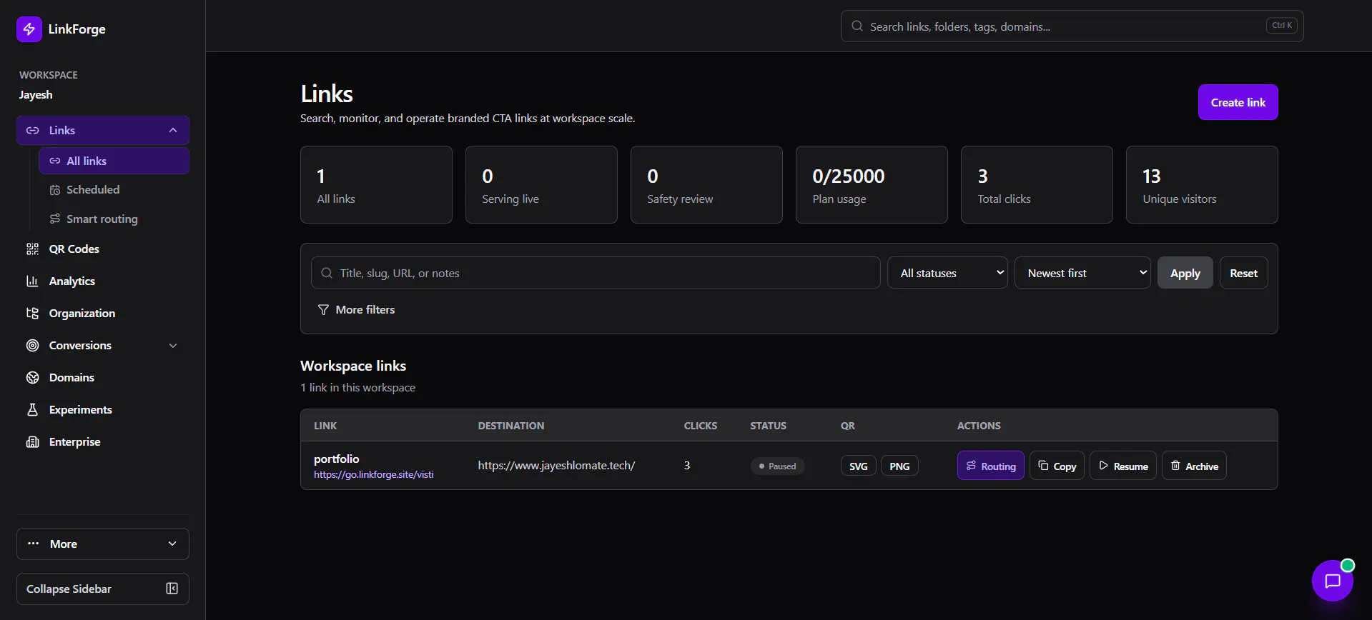The image size is (1372, 620).
Task: Click the Organization tree icon
Action: pyautogui.click(x=33, y=313)
